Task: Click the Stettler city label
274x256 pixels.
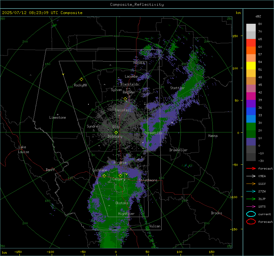Action: (x=177, y=88)
